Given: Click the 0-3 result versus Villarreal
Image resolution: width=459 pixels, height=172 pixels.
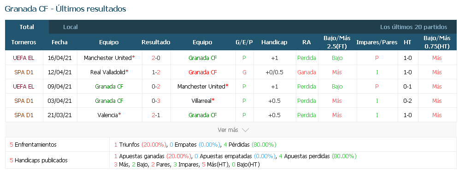Looking at the screenshot, I should (x=156, y=101).
